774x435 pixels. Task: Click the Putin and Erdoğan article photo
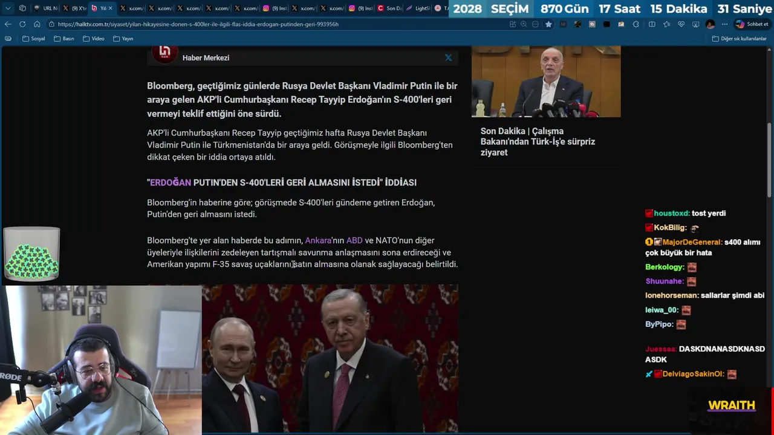(x=330, y=359)
